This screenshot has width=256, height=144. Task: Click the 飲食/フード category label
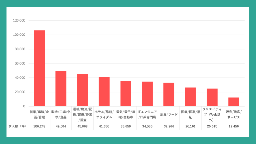pyautogui.click(x=169, y=115)
